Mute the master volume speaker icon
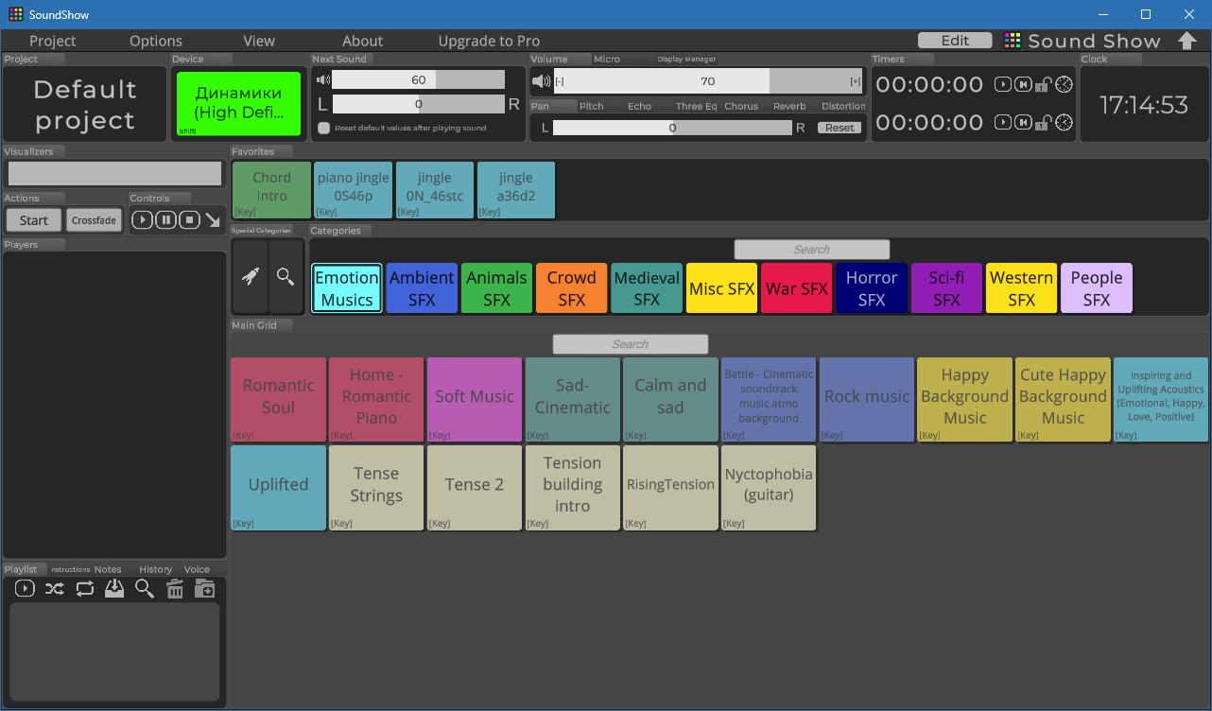 541,81
